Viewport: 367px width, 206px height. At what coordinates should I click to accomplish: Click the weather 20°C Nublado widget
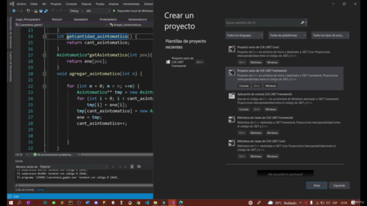pyautogui.click(x=282, y=203)
